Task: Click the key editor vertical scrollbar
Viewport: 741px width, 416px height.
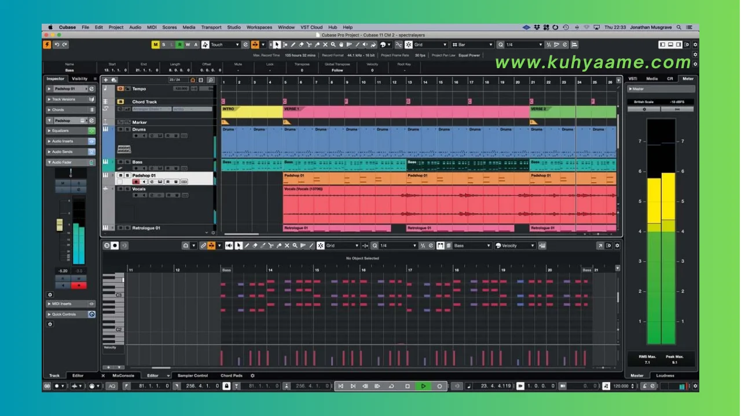Action: [618, 298]
